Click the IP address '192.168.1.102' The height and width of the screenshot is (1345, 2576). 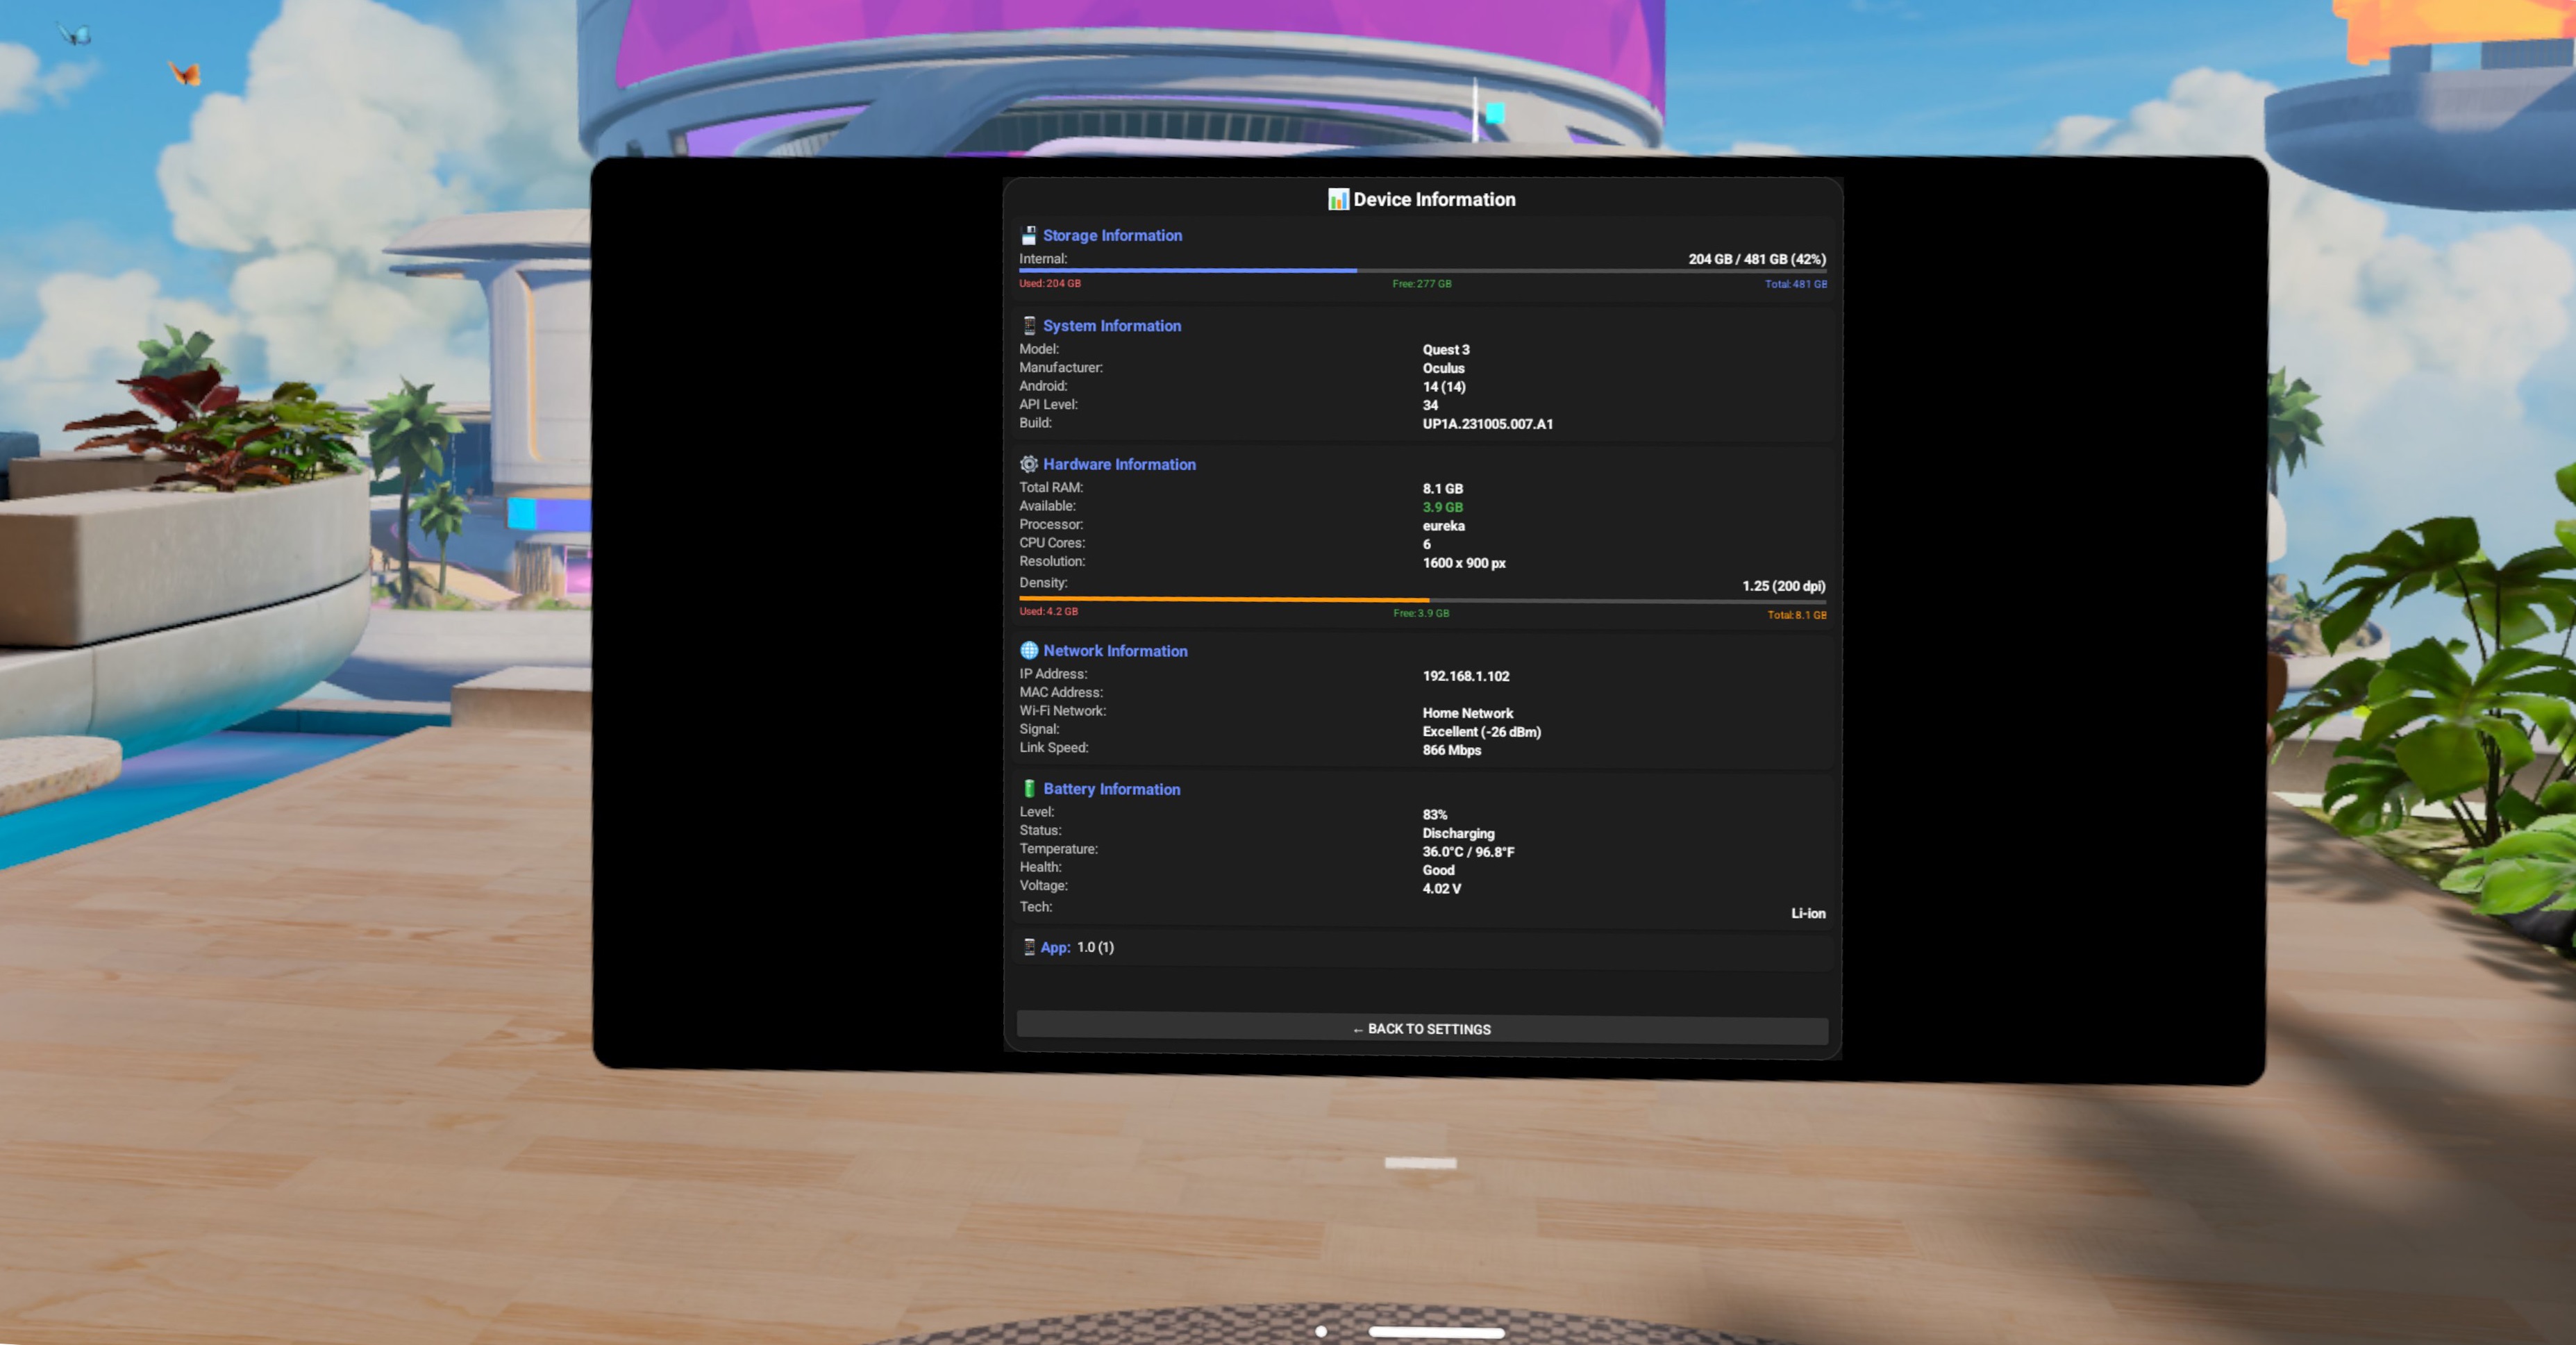pyautogui.click(x=1466, y=676)
